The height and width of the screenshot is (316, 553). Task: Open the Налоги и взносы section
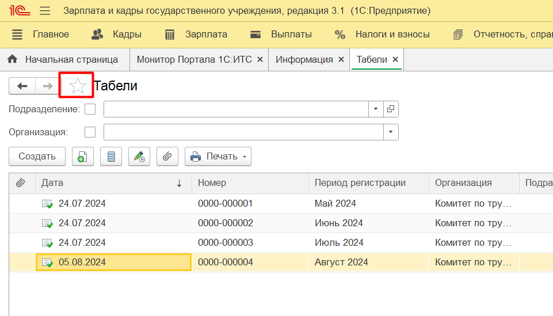[x=382, y=34]
